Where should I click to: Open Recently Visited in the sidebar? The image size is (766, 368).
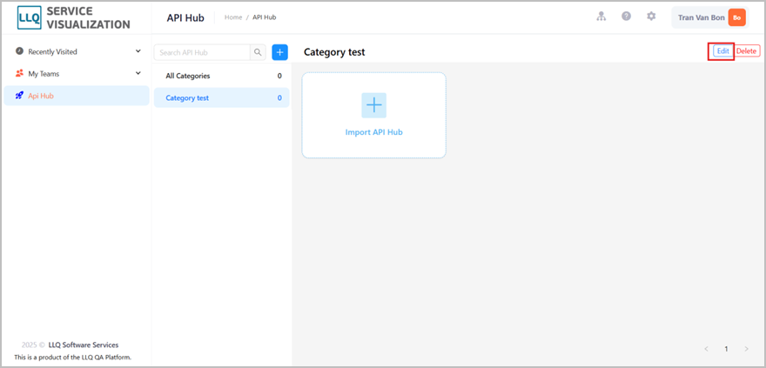(x=77, y=51)
